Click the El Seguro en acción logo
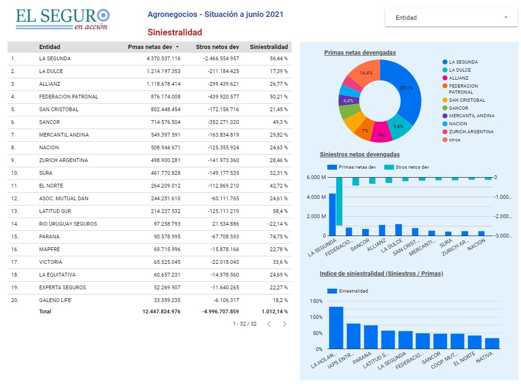The width and height of the screenshot is (521, 384). coord(63,19)
